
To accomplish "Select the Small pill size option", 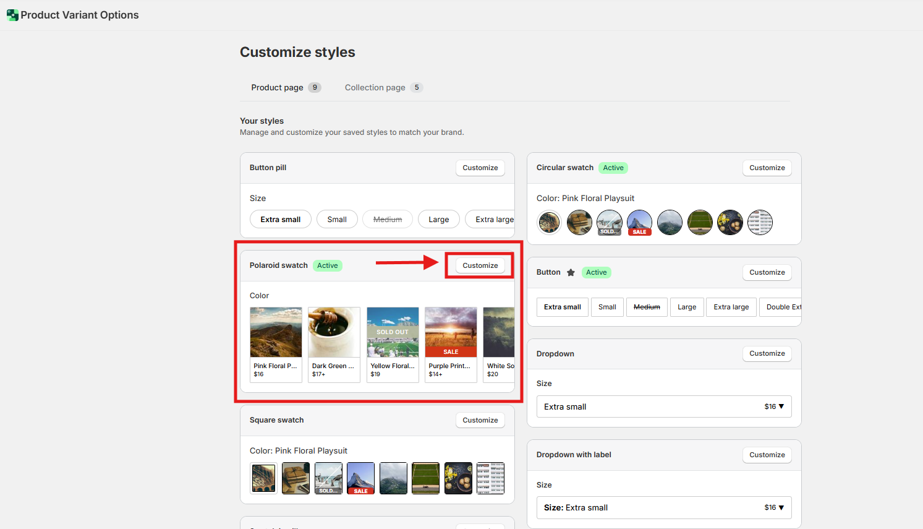I will (337, 219).
